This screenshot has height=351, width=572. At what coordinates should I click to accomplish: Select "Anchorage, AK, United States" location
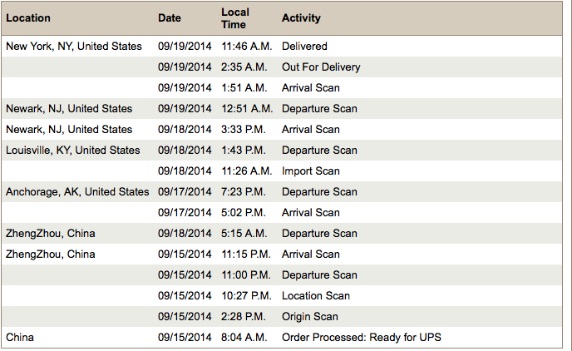[77, 192]
